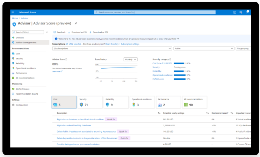This screenshot has height=157, width=260.
Task: Open the notifications bell icon
Action: pos(247,12)
